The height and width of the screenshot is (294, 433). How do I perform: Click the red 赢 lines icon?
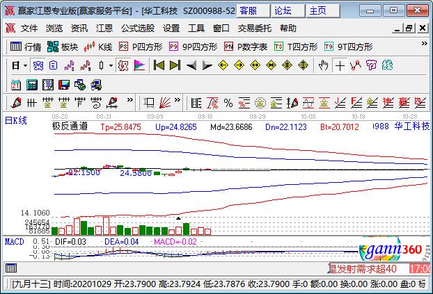point(404,103)
